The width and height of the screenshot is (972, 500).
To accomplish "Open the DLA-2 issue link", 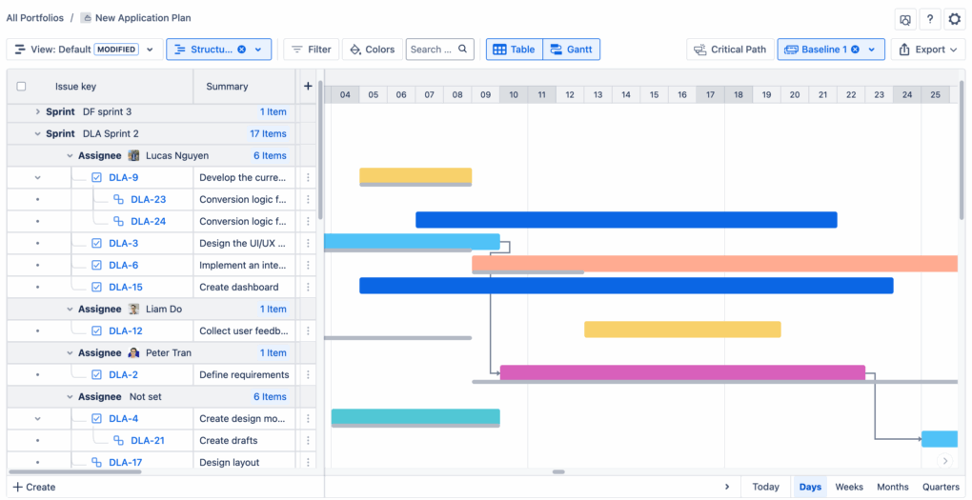I will click(123, 375).
